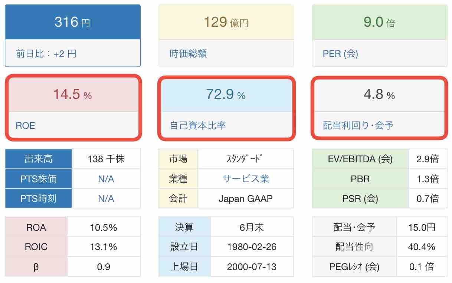The image size is (452, 283).
Task: Open the ROE metric link
Action: (25, 126)
